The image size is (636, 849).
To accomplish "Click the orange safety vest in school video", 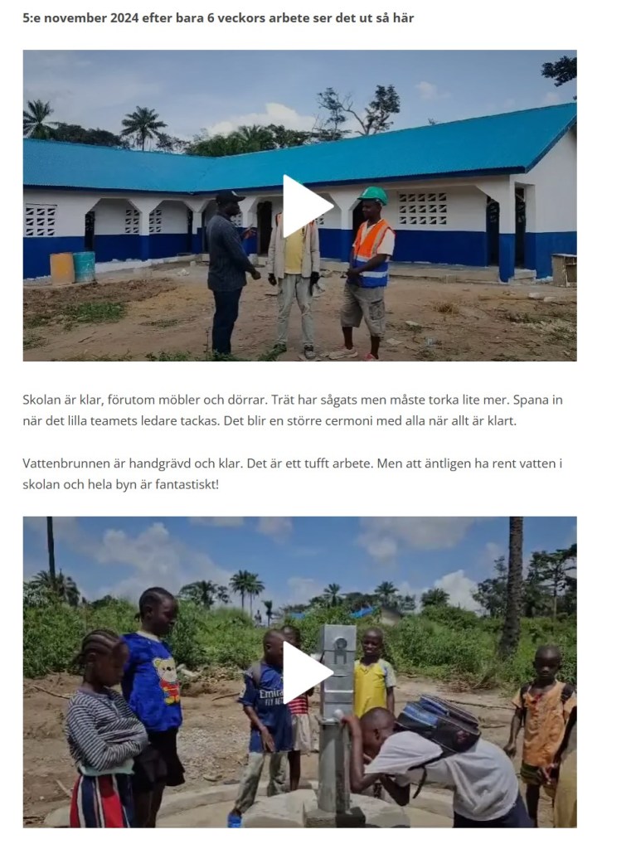I will tap(371, 253).
